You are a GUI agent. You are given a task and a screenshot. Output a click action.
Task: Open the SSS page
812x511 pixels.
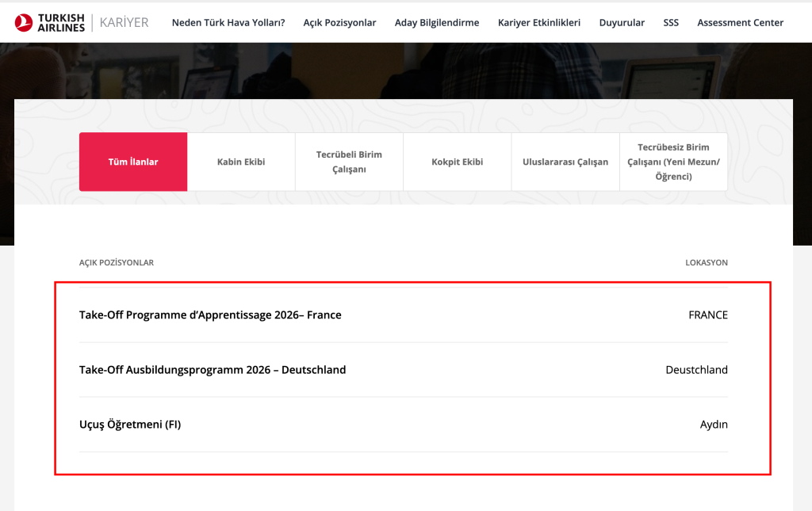[671, 23]
